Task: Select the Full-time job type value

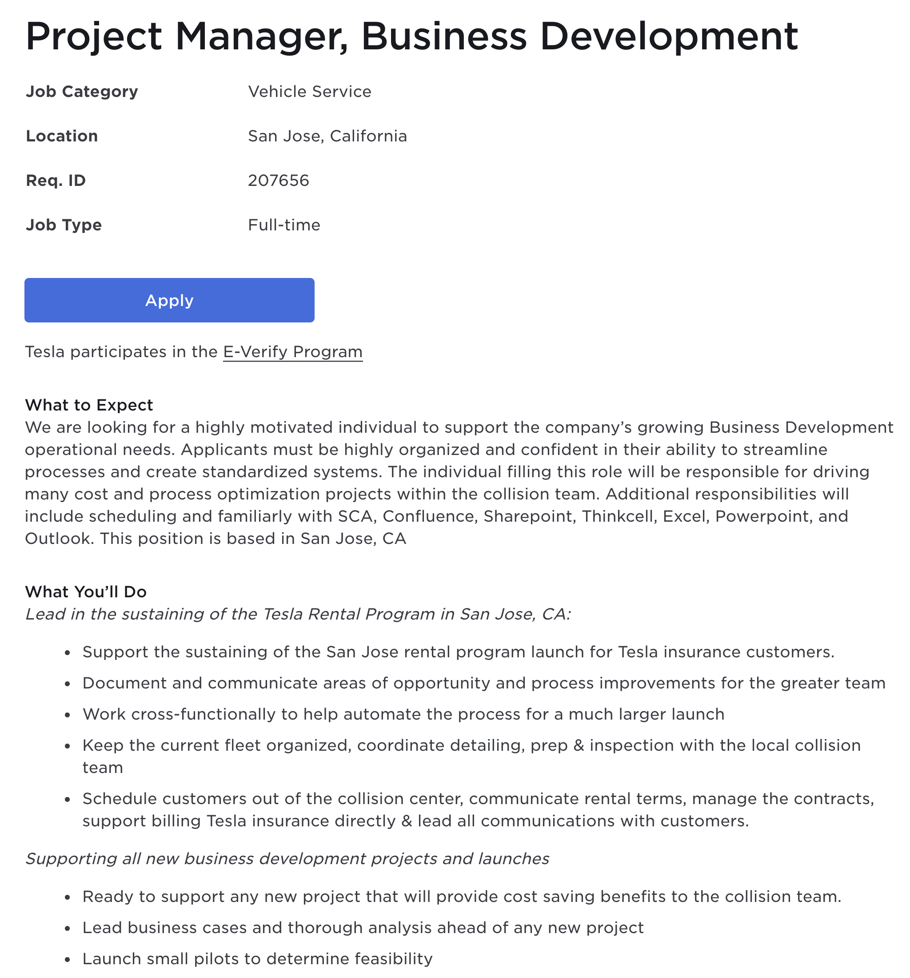Action: (283, 225)
